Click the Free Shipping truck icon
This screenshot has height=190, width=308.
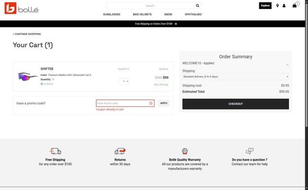tap(55, 151)
